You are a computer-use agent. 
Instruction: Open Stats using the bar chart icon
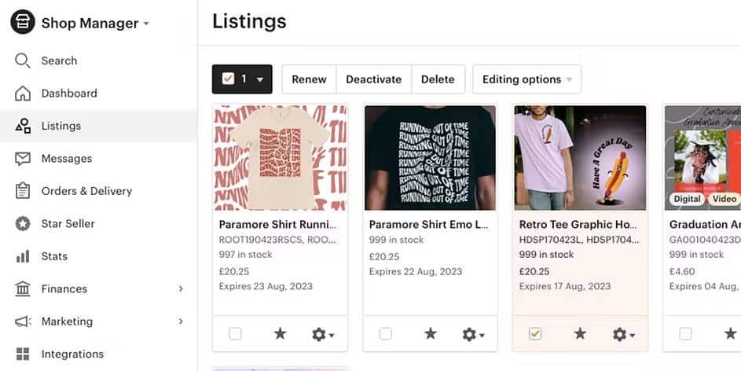point(23,256)
